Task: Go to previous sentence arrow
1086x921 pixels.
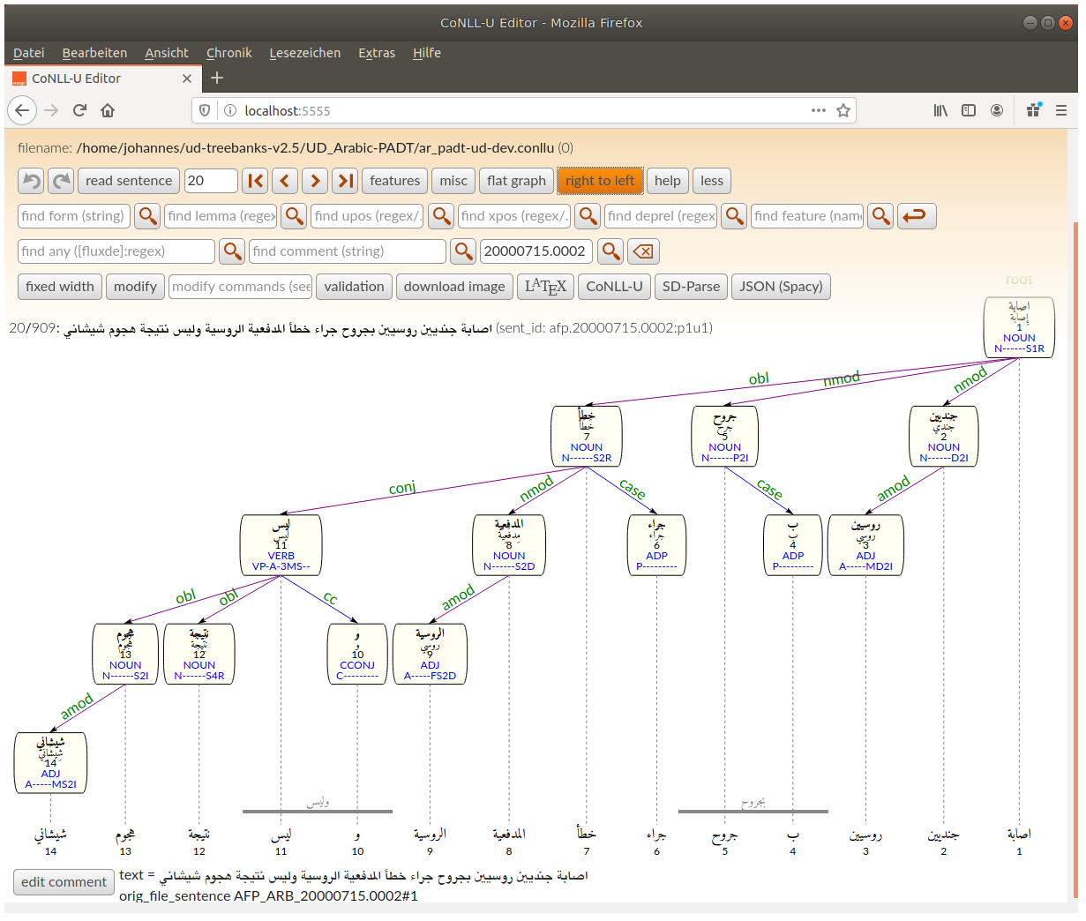Action: click(285, 181)
